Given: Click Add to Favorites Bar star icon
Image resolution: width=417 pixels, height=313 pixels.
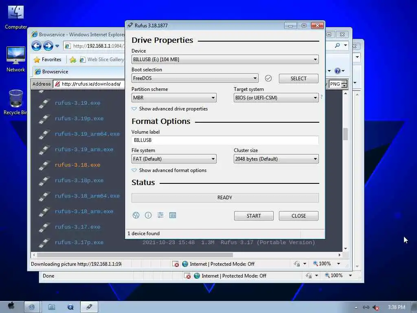Looking at the screenshot, I should tap(72, 60).
